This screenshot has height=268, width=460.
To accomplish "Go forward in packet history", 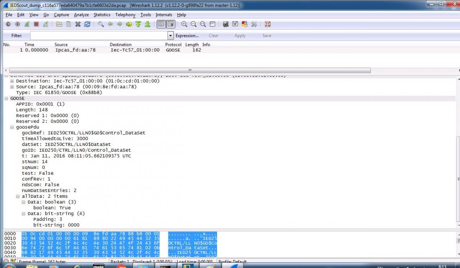I will 119,24.
